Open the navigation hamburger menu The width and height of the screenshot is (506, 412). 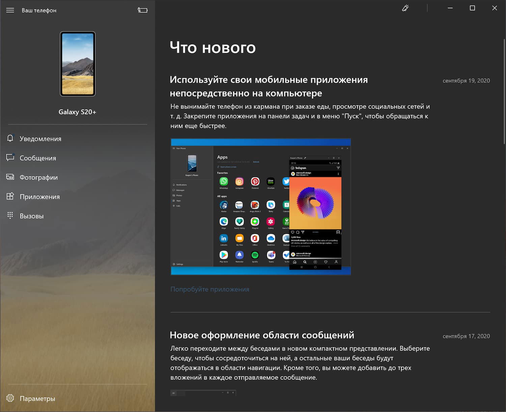pyautogui.click(x=10, y=10)
